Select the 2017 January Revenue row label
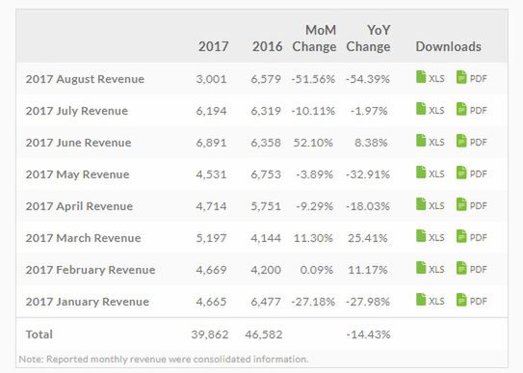Image resolution: width=523 pixels, height=373 pixels. (x=88, y=302)
